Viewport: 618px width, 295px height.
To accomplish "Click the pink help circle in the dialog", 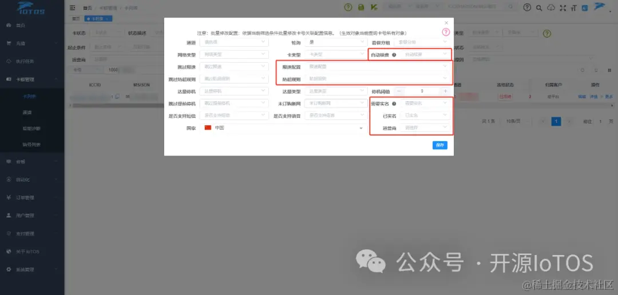I will point(446,32).
